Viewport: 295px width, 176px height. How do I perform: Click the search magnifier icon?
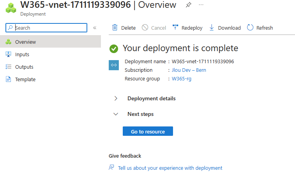(10, 28)
